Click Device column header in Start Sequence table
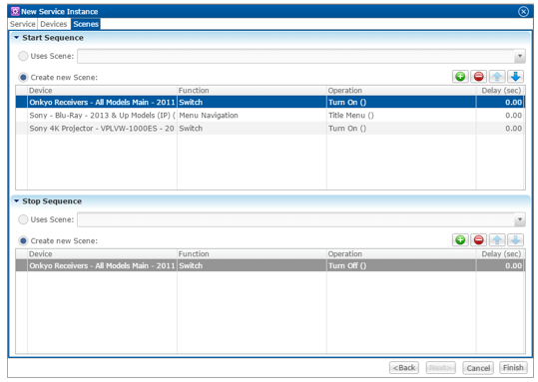538x382 pixels. tap(102, 91)
